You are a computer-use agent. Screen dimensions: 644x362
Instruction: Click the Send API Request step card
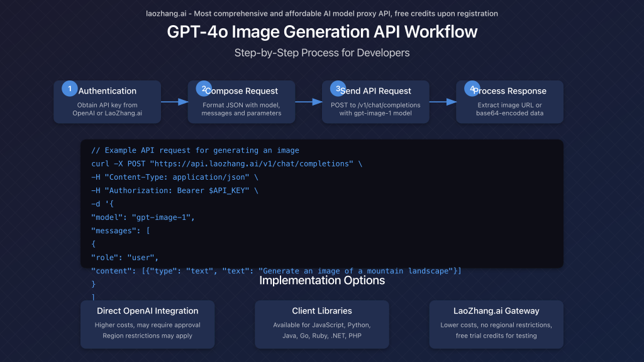coord(375,102)
